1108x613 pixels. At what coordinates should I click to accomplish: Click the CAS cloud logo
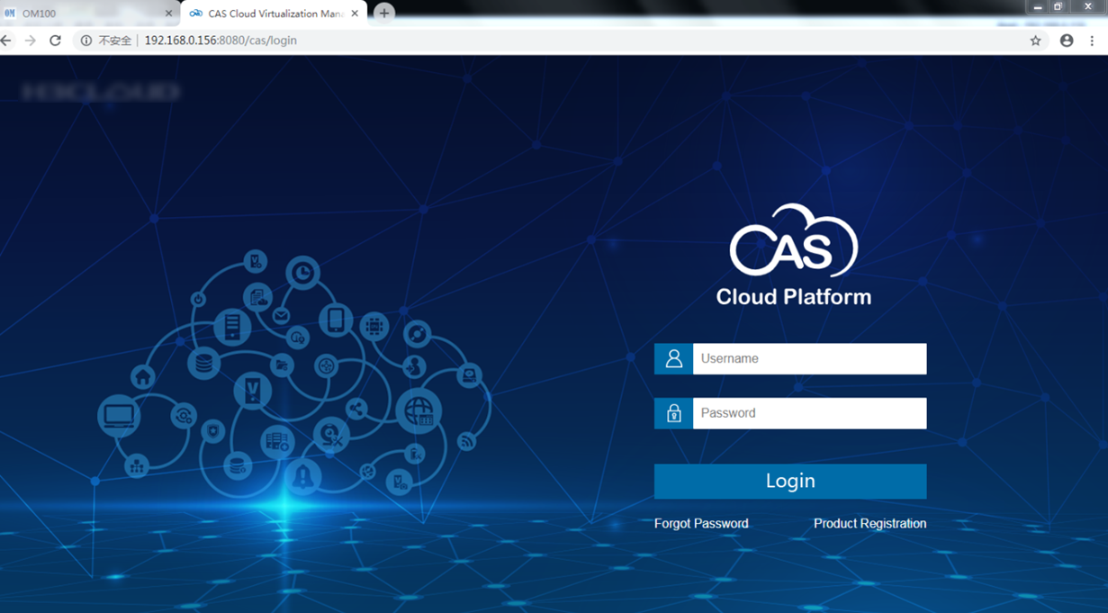coord(793,240)
